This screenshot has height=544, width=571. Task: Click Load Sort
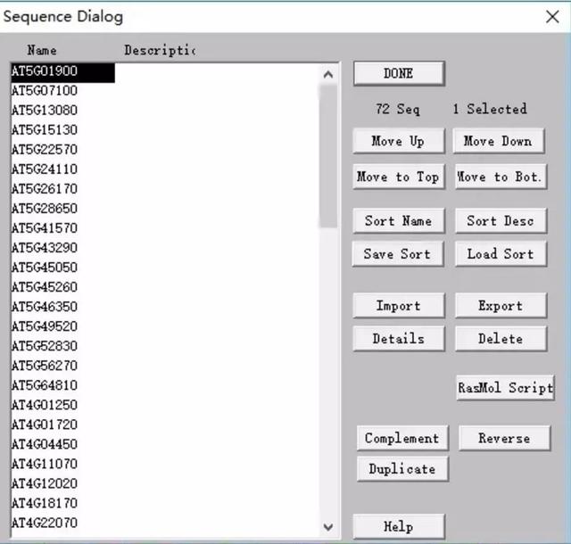501,254
